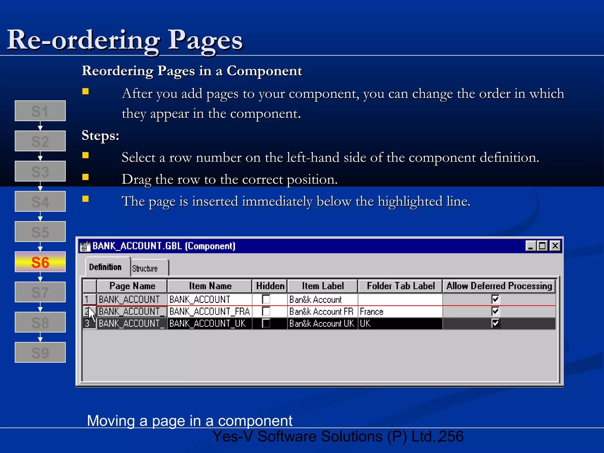Toggle Hidden checkbox for BANK_ACCOUNT item
Image resolution: width=604 pixels, height=453 pixels.
266,299
